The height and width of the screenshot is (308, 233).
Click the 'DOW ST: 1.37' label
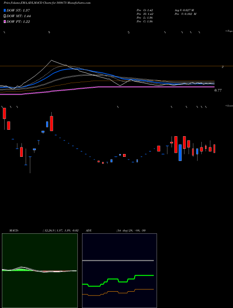coord(18,10)
